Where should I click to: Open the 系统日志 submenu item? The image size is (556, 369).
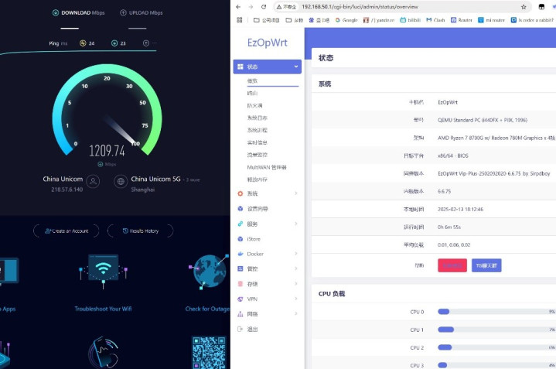[x=257, y=118]
